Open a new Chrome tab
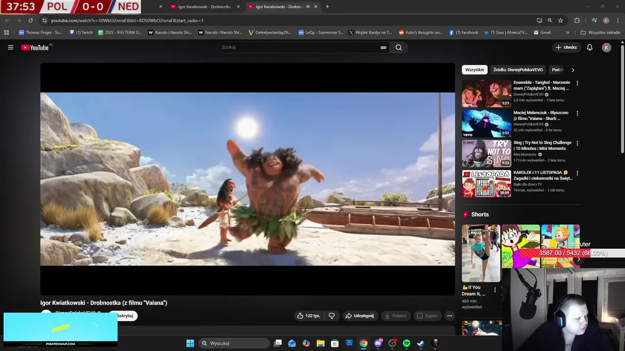 327,7
